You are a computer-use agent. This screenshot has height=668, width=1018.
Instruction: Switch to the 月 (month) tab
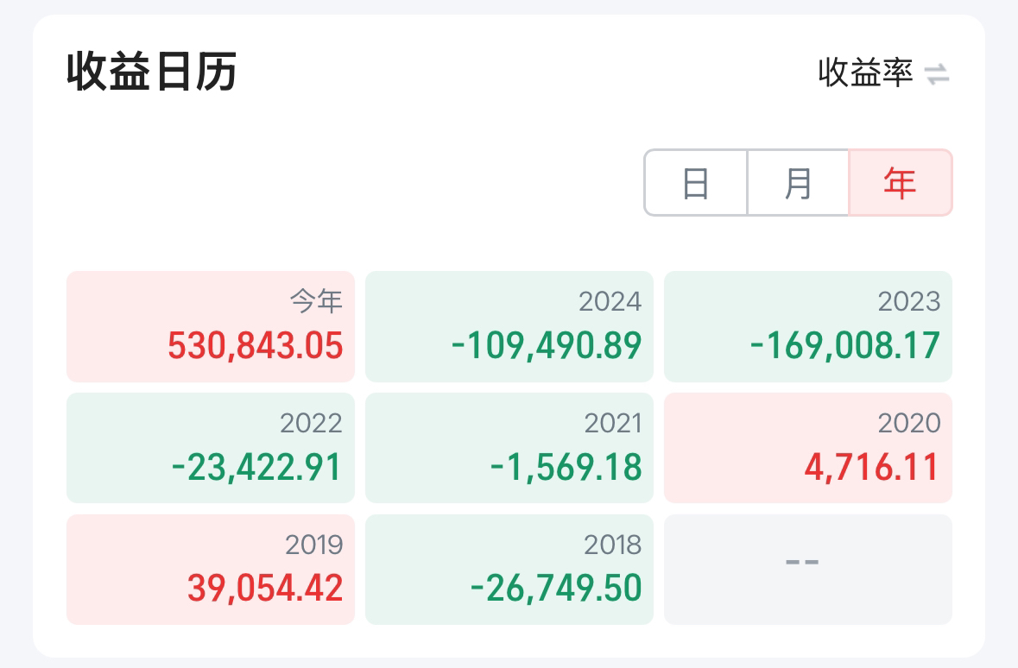798,183
